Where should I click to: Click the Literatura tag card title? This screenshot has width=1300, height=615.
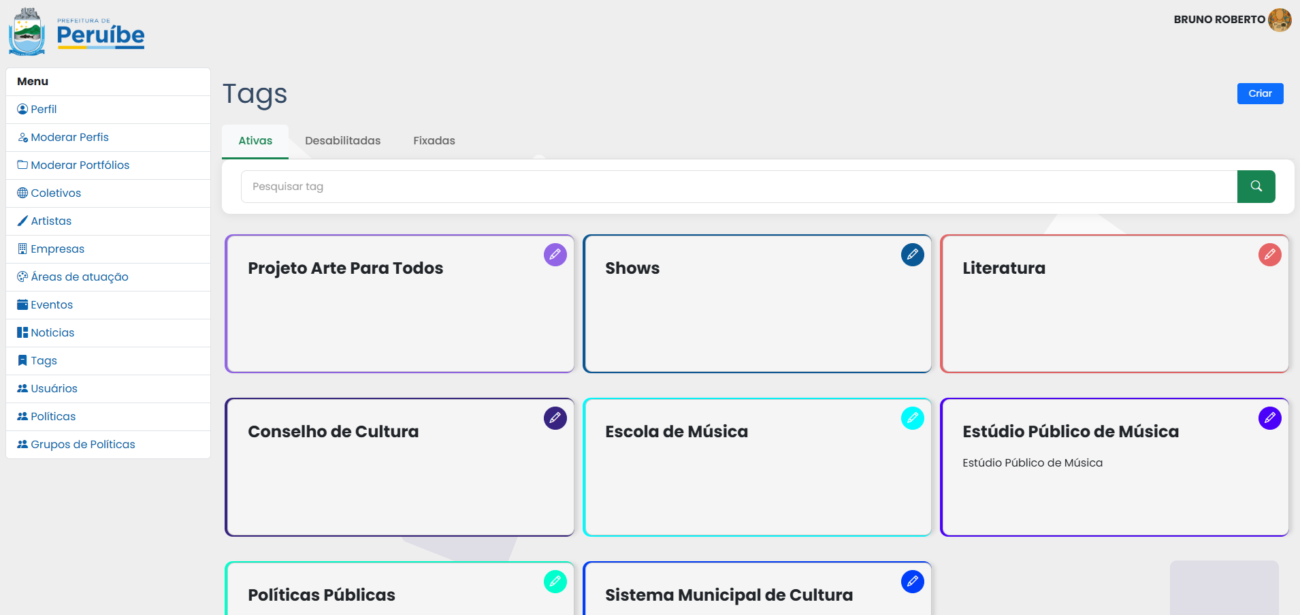click(x=1004, y=268)
